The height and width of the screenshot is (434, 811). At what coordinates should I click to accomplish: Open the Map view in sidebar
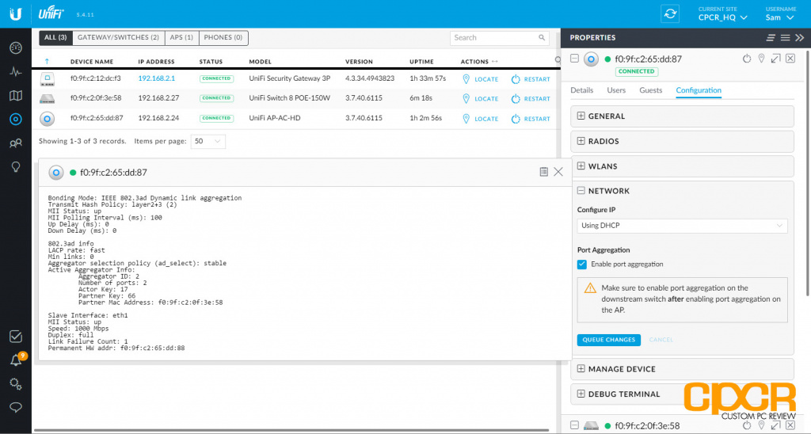(x=15, y=96)
